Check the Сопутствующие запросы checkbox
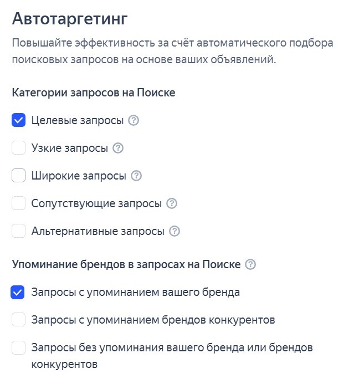The width and height of the screenshot is (364, 384). coord(19,203)
